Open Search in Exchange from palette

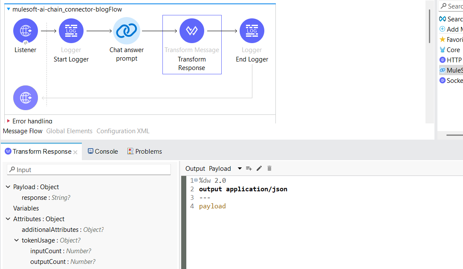tap(451, 19)
